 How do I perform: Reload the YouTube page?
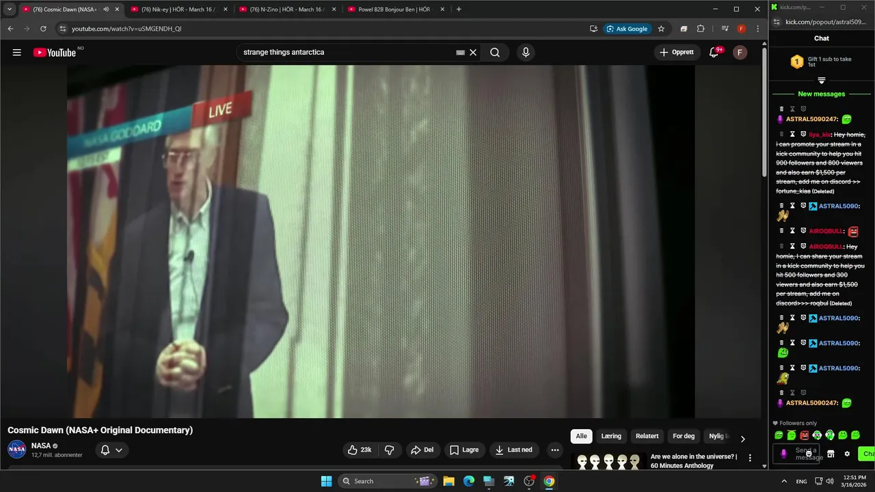click(x=43, y=29)
